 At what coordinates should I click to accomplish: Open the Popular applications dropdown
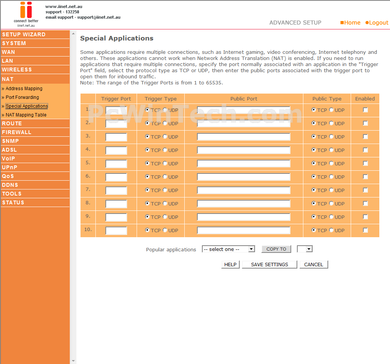pyautogui.click(x=229, y=249)
